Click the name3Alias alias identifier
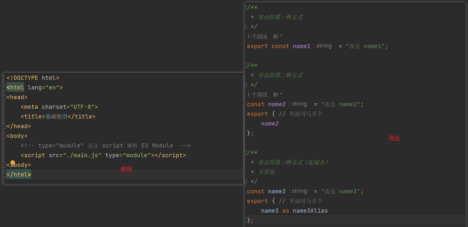Image resolution: width=468 pixels, height=227 pixels. [310, 211]
